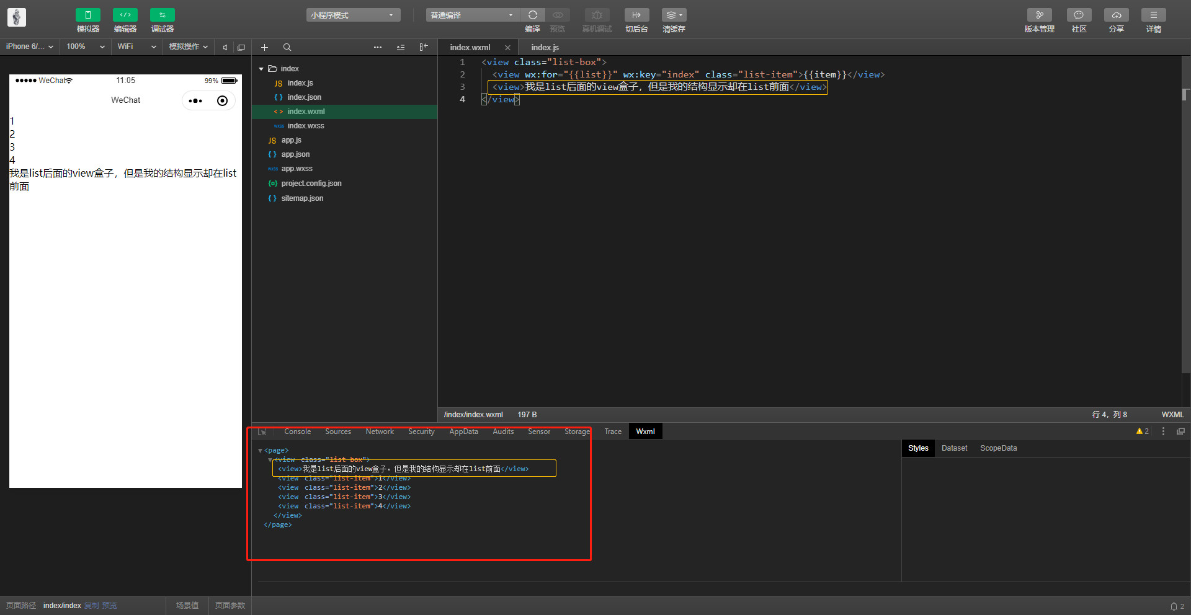Open 版本管理 version control icon

pos(1039,15)
